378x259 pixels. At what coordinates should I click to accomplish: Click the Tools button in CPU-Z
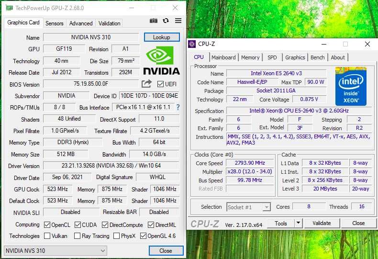coord(281,223)
